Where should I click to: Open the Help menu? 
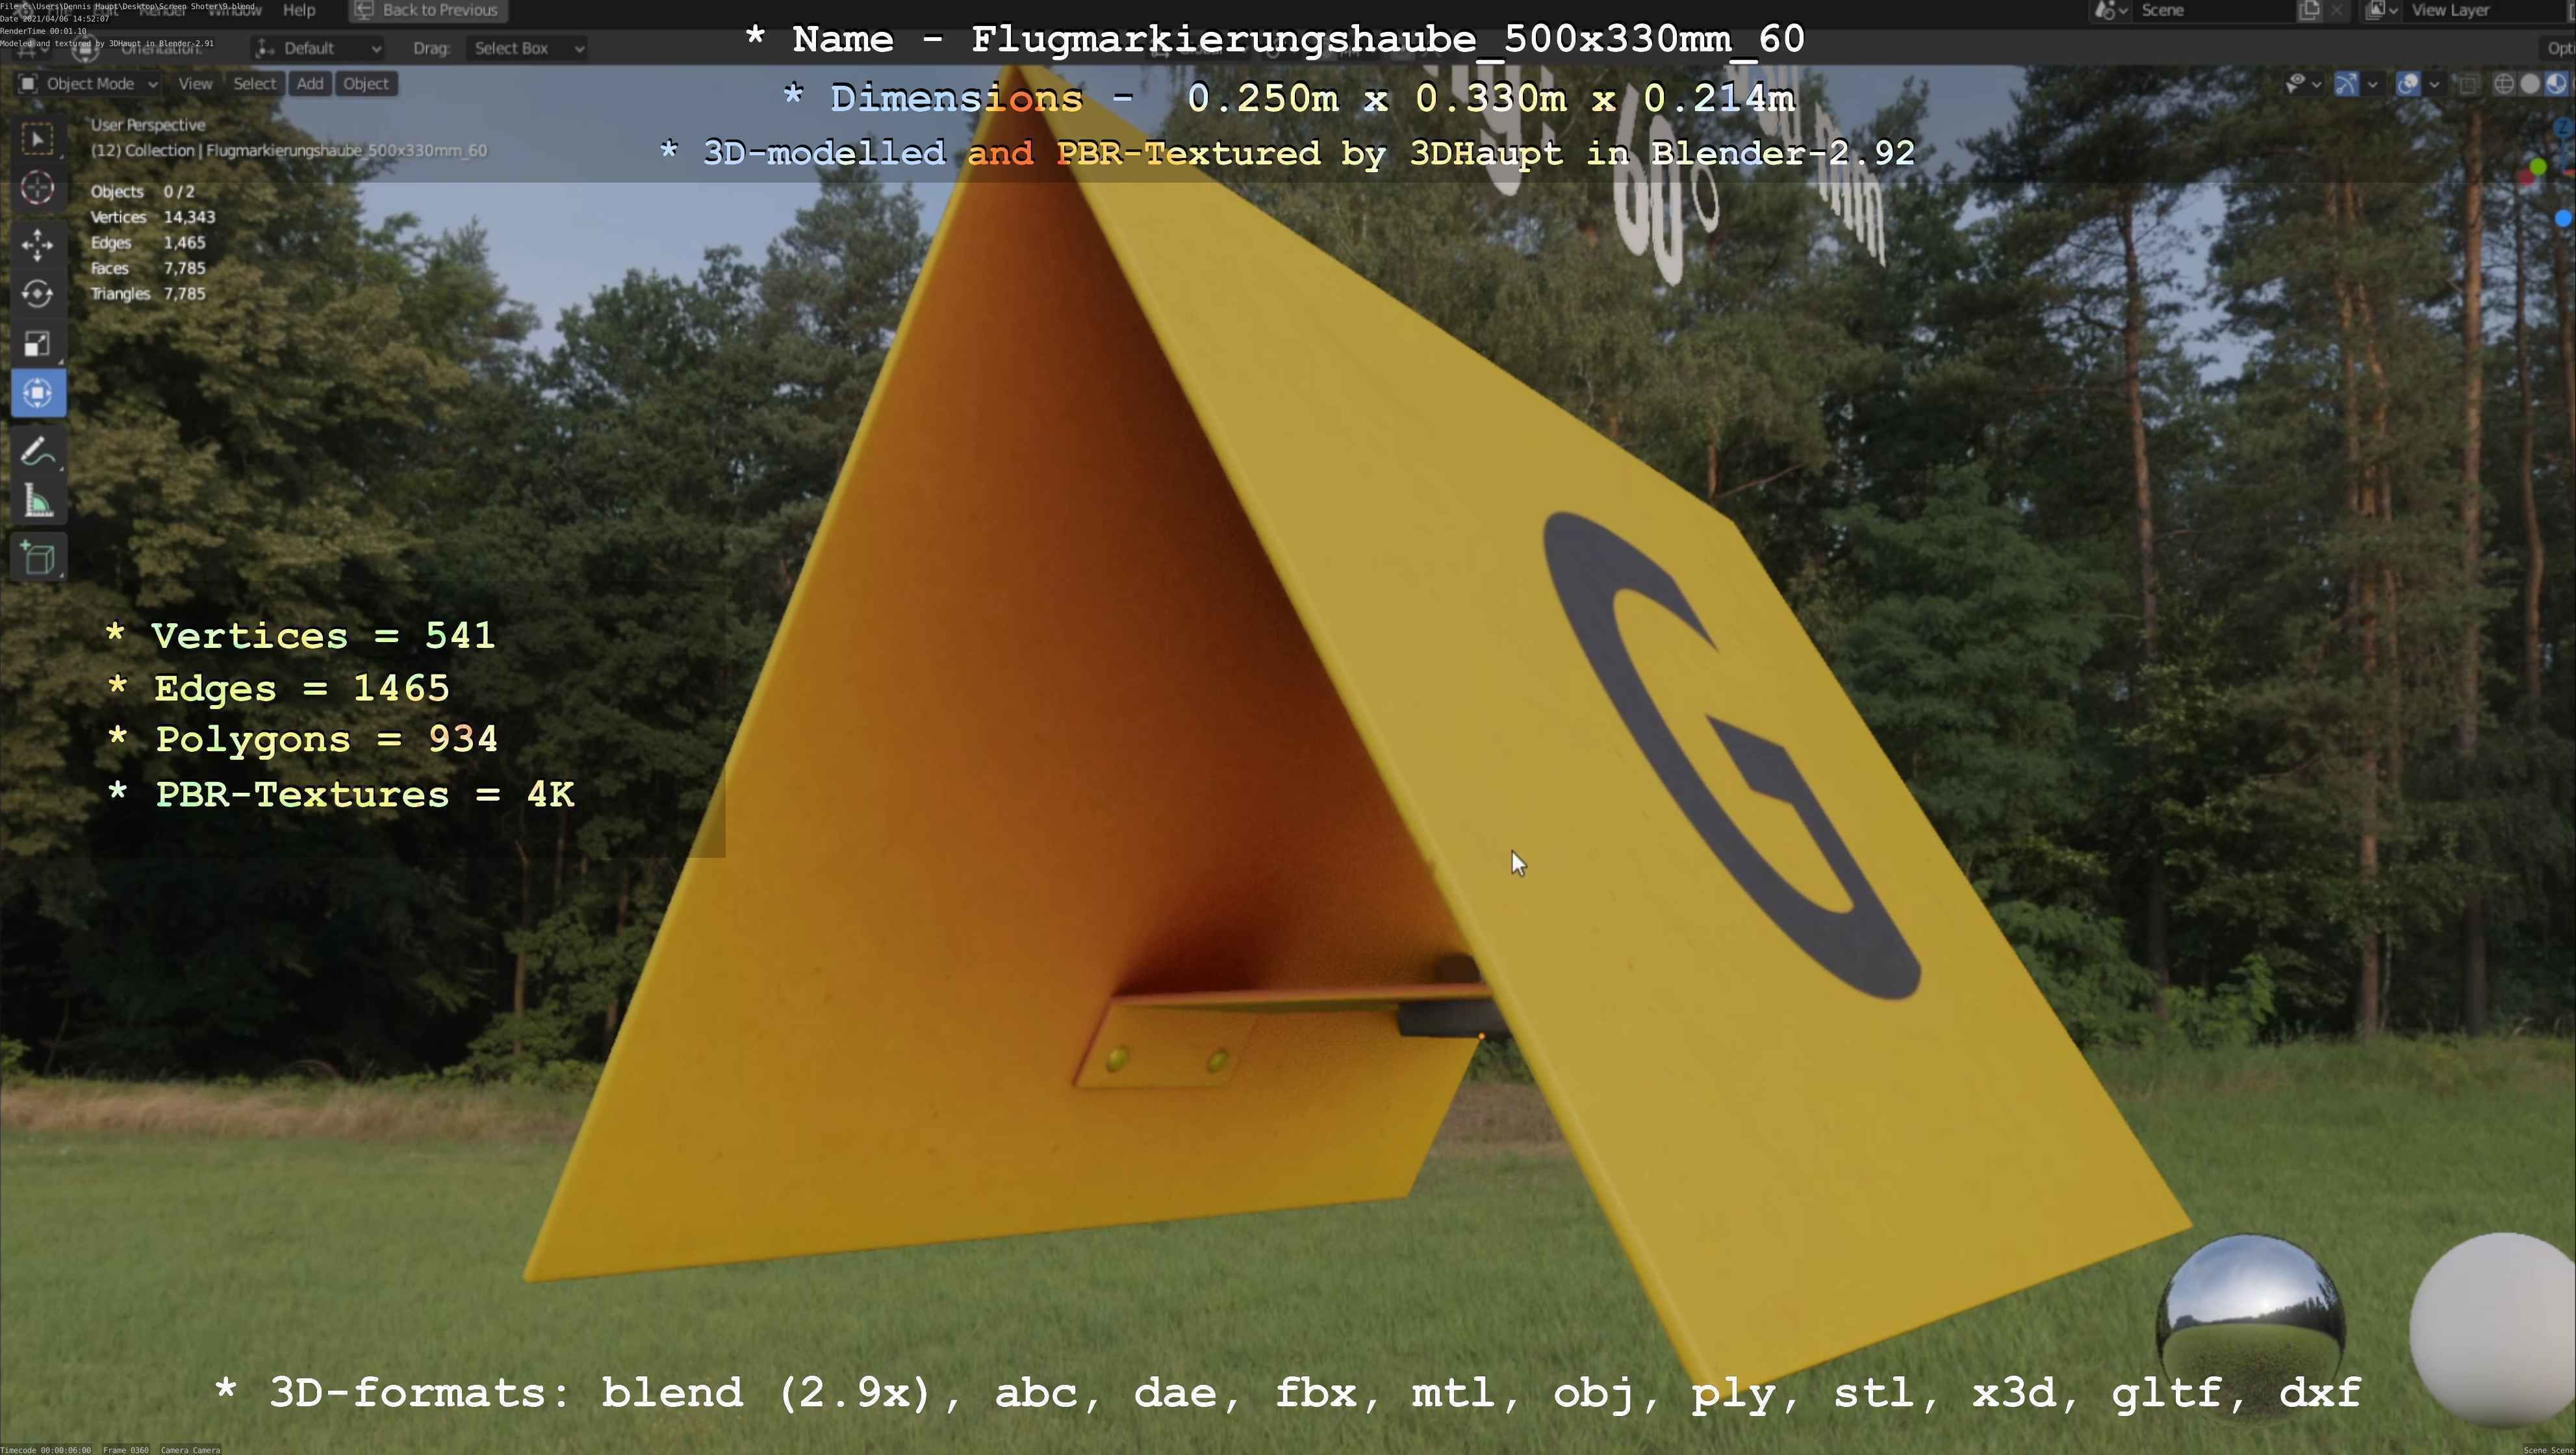point(299,10)
